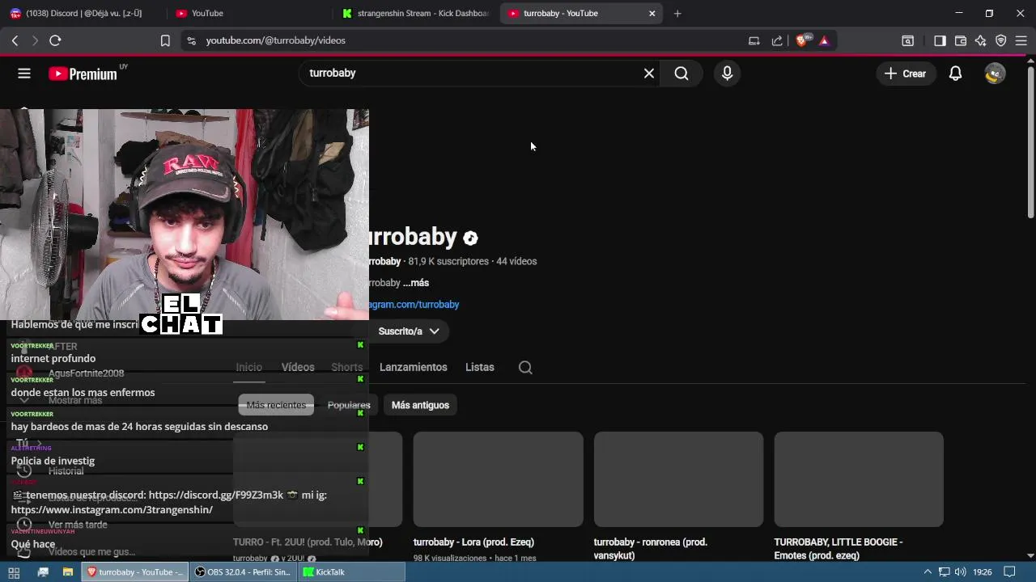The height and width of the screenshot is (582, 1036).
Task: Open a new browser tab
Action: pos(677,13)
